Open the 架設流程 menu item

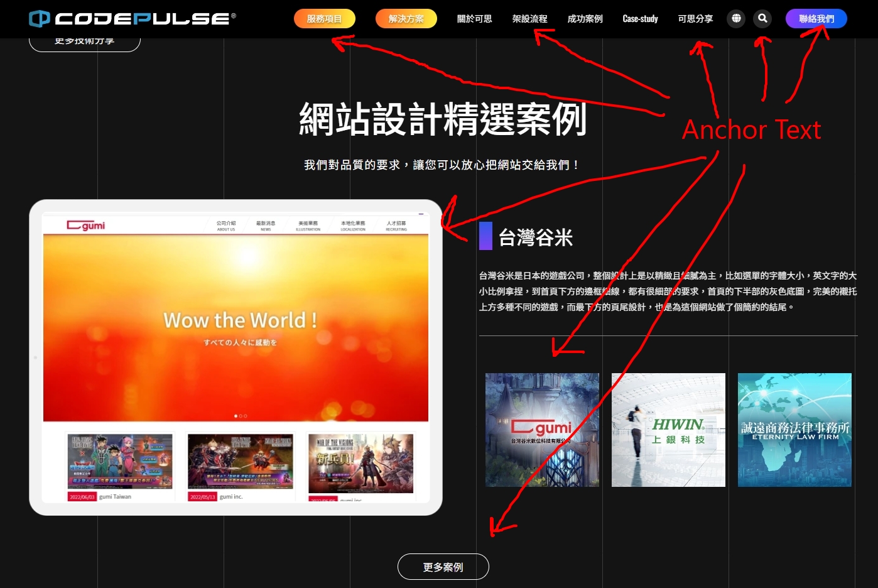click(529, 19)
